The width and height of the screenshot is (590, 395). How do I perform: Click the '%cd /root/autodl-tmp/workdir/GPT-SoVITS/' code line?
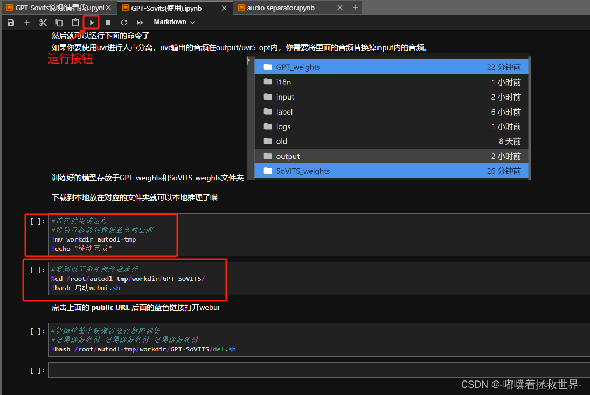pos(128,279)
